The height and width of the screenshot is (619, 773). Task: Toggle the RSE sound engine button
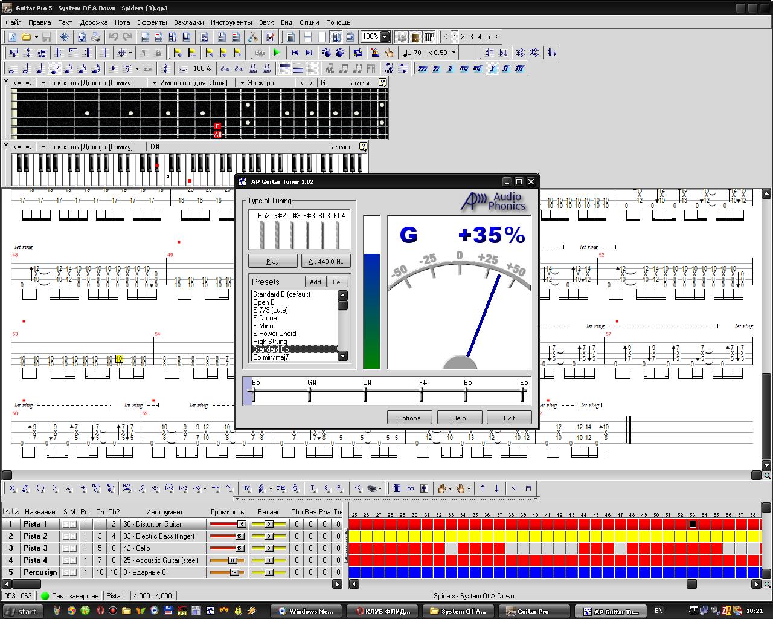click(x=260, y=53)
